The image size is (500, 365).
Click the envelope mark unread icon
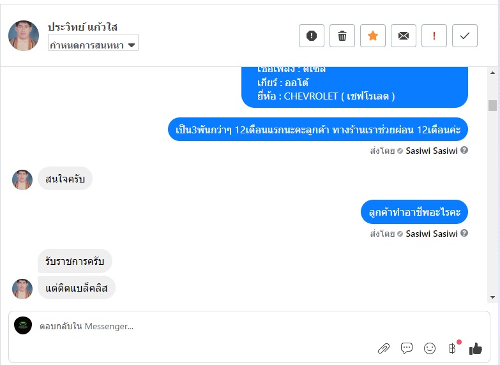coord(404,36)
